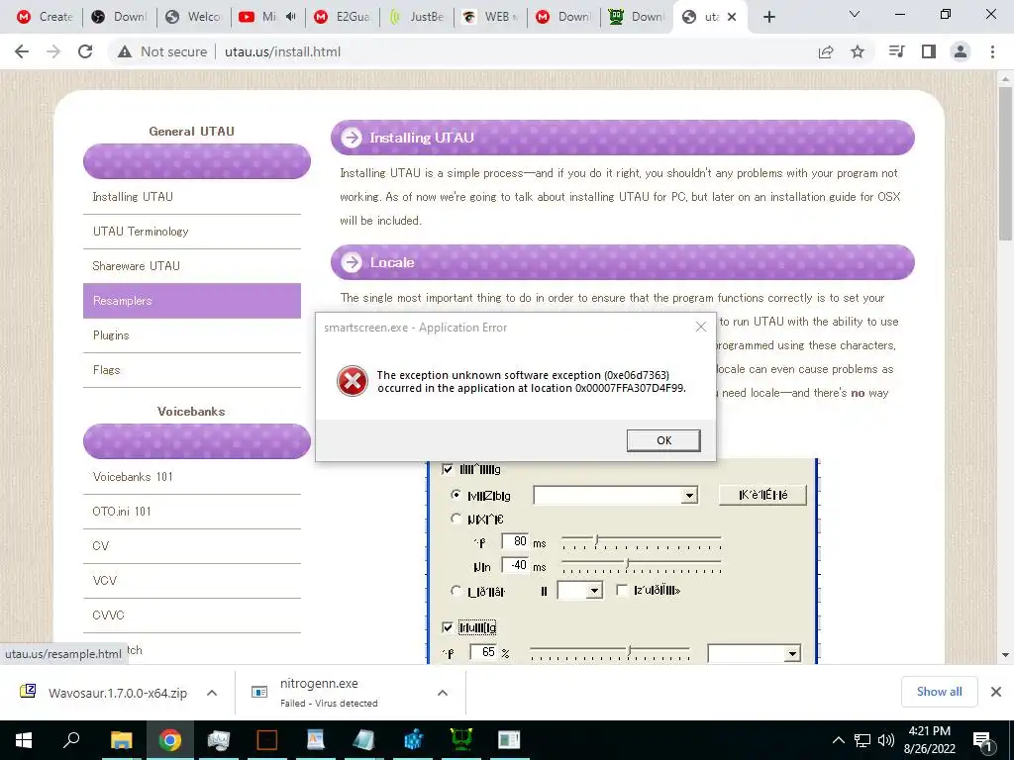The width and height of the screenshot is (1014, 760).
Task: Open the volume icon in system tray
Action: 886,740
